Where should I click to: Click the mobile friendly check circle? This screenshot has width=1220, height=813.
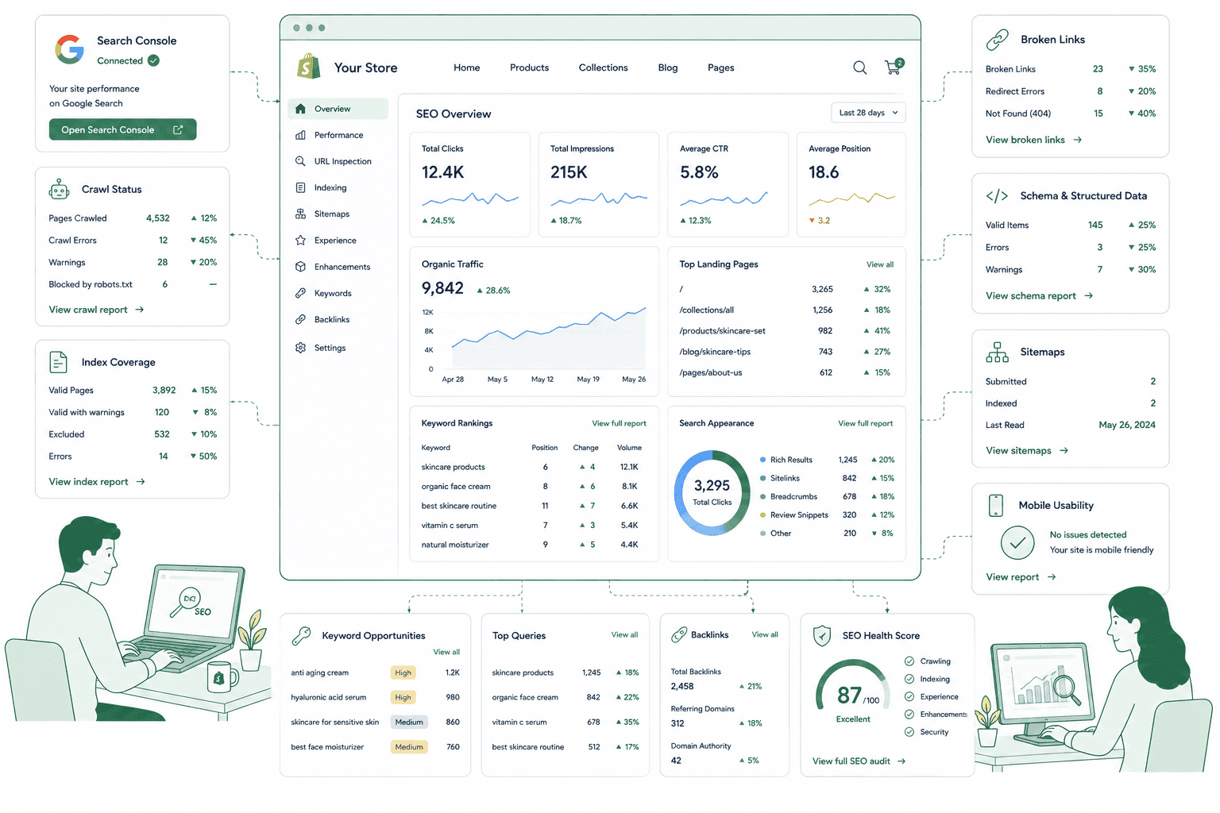tap(1017, 543)
